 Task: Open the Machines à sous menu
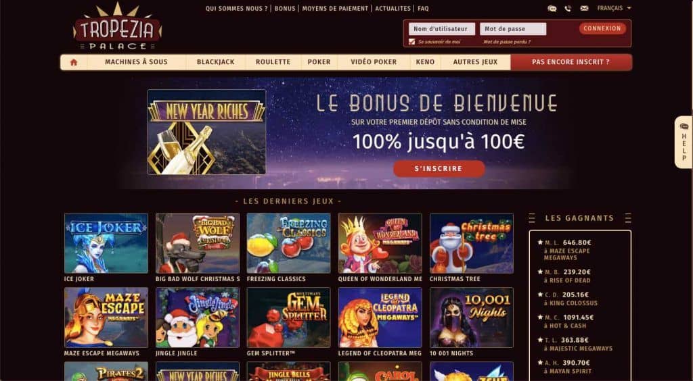point(136,62)
